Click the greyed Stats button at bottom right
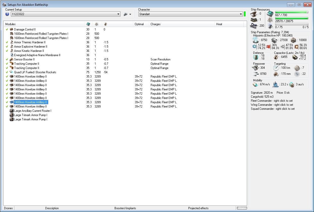 [242, 208]
